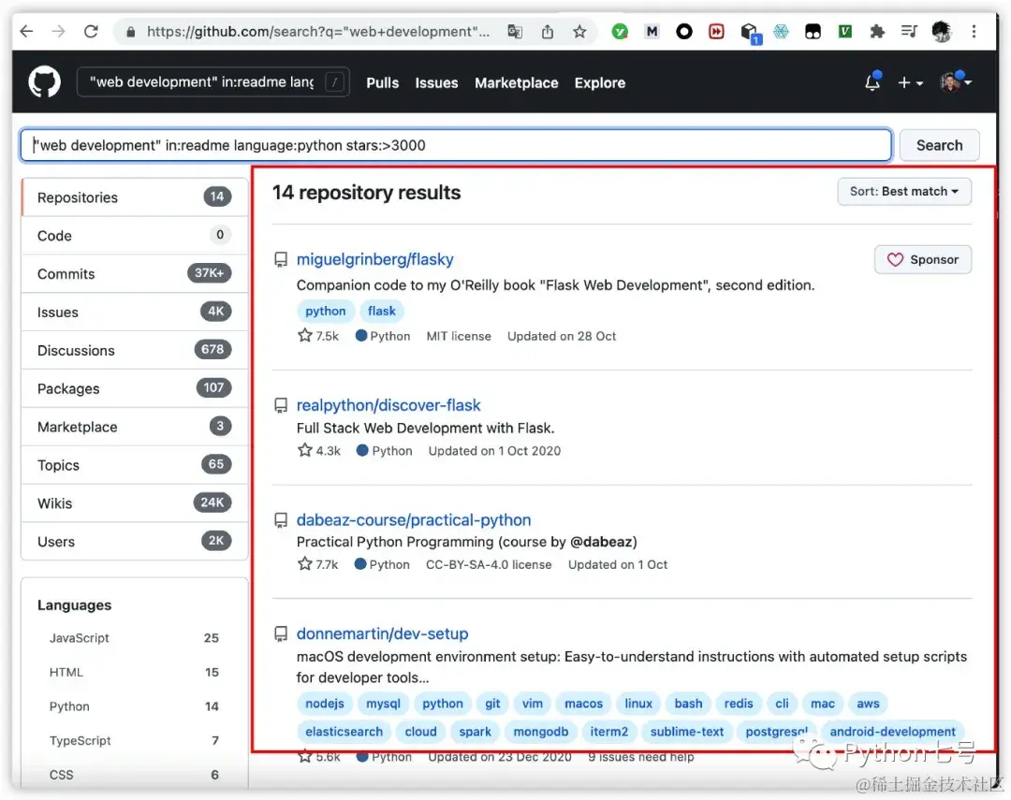
Task: Click the translate page icon in the address bar
Action: [515, 32]
